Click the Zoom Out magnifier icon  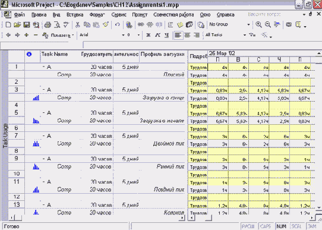click(x=267, y=24)
